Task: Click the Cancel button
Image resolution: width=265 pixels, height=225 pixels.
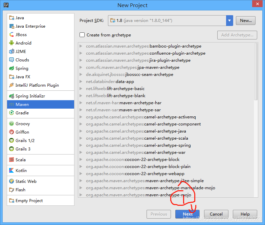Action: pos(216,214)
